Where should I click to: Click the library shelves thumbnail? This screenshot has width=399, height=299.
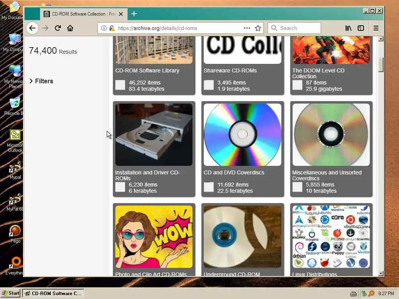pyautogui.click(x=154, y=50)
